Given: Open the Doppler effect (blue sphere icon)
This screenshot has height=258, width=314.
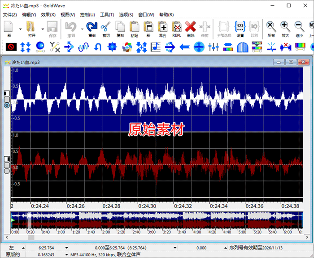Looking at the screenshot, I should point(40,47).
